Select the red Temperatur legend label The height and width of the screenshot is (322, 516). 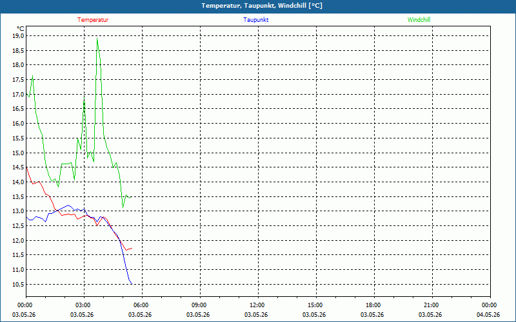[93, 20]
